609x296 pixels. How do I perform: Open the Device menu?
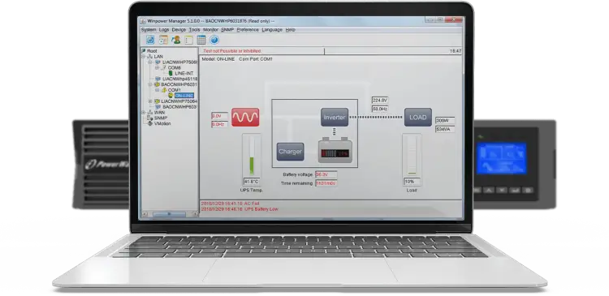179,30
